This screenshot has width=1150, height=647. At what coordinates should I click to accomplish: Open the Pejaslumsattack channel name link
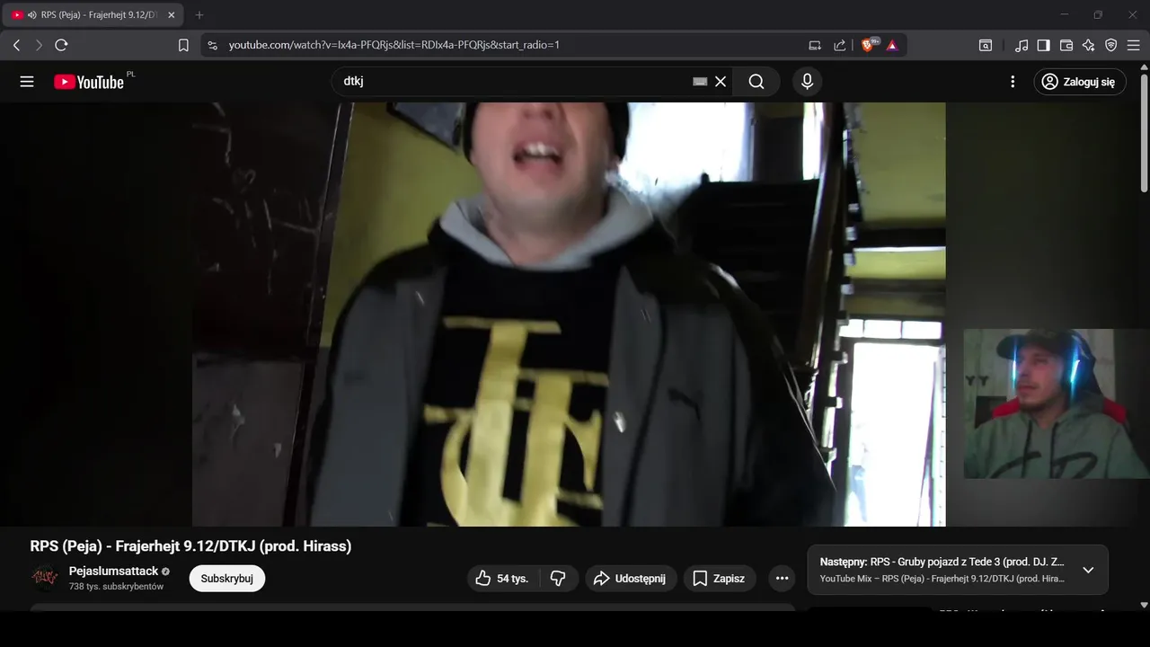[113, 571]
